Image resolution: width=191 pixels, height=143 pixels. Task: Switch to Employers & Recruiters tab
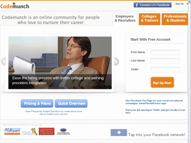pyautogui.click(x=125, y=19)
